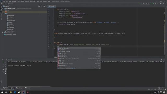Image resolution: width=167 pixels, height=94 pixels.
Task: Open the Edit menu
Action: (7, 1)
